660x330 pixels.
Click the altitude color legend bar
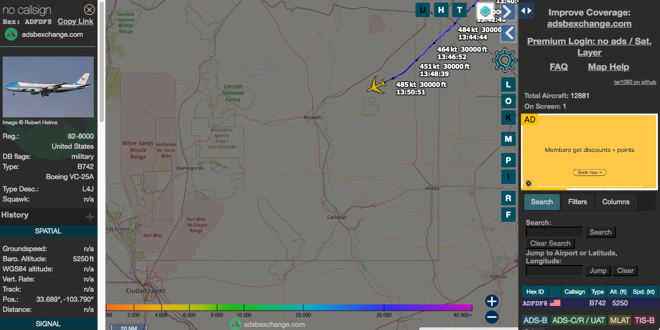pos(289,307)
